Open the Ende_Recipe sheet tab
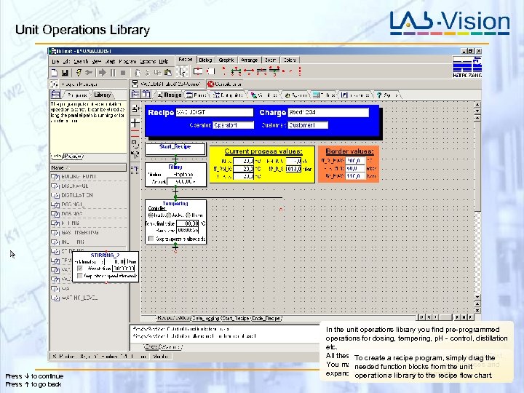Screen dimensions: 524x393 266,318
